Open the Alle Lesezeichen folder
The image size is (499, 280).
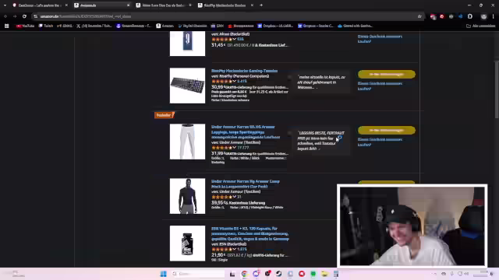480,26
